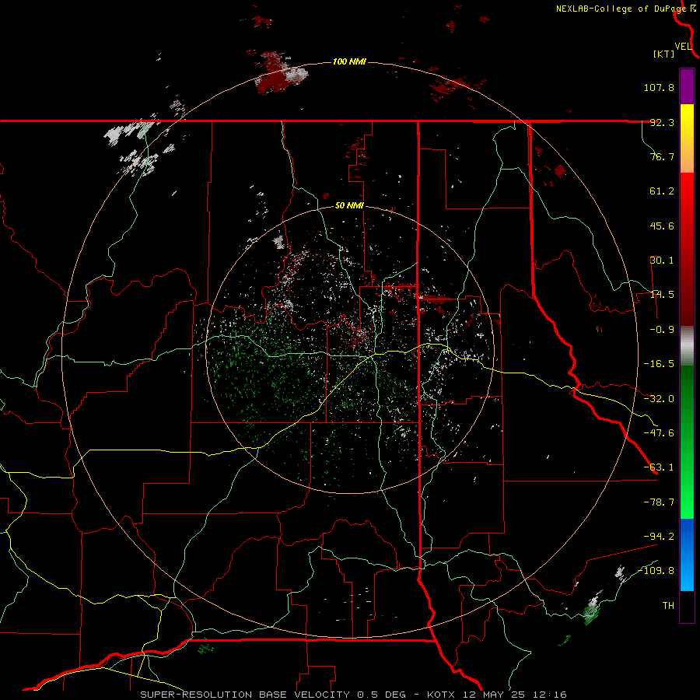Click the blue segment of the color bar
The image size is (700, 700).
tap(687, 555)
